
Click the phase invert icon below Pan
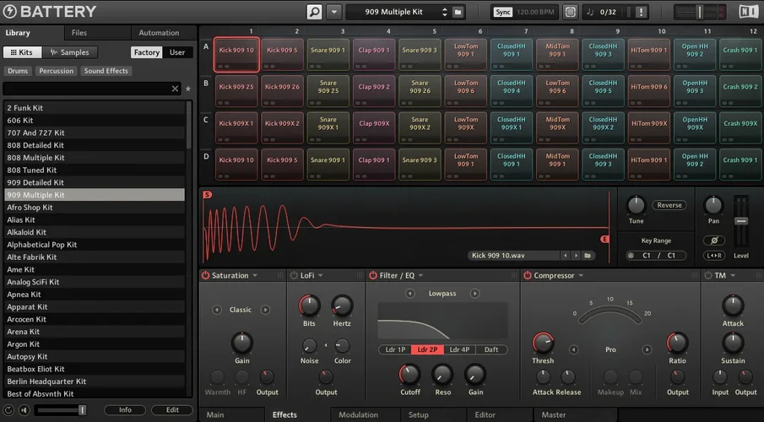click(x=713, y=241)
